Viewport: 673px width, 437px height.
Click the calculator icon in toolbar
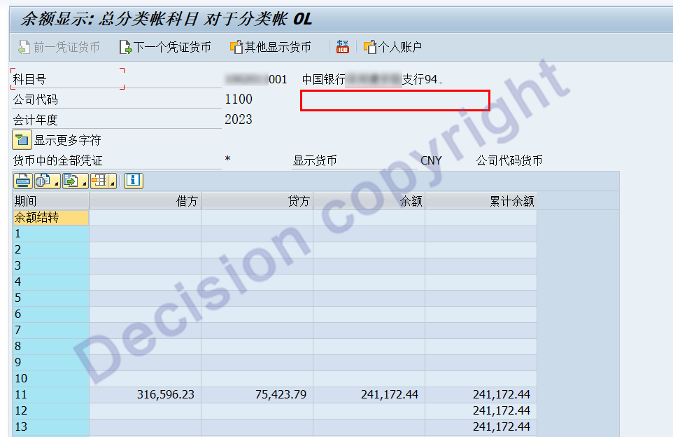click(343, 46)
